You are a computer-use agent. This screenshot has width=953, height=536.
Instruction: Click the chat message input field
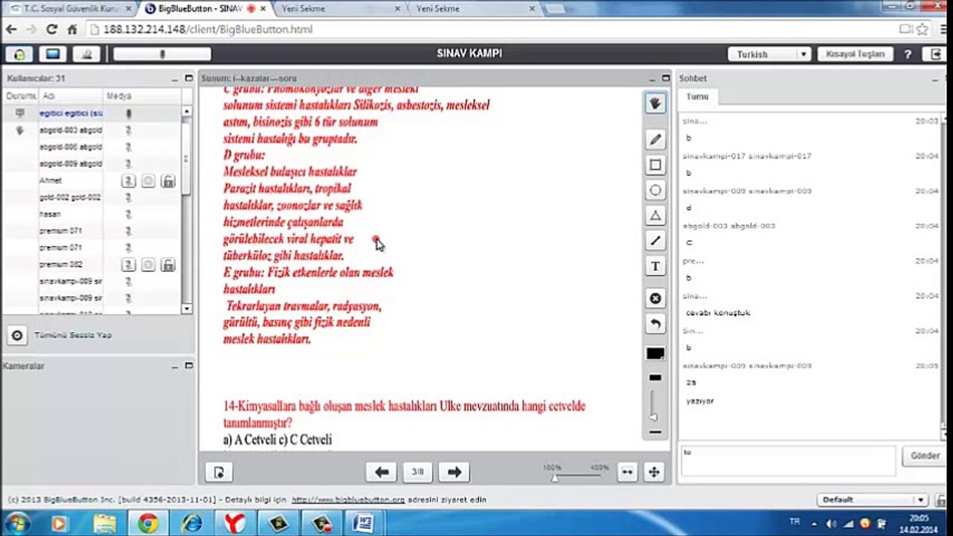pyautogui.click(x=788, y=461)
